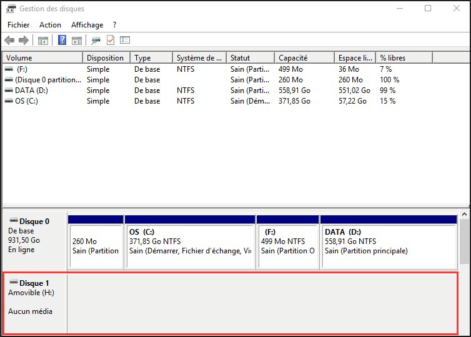Sort the list by Volume column header
471x337 pixels.
42,58
